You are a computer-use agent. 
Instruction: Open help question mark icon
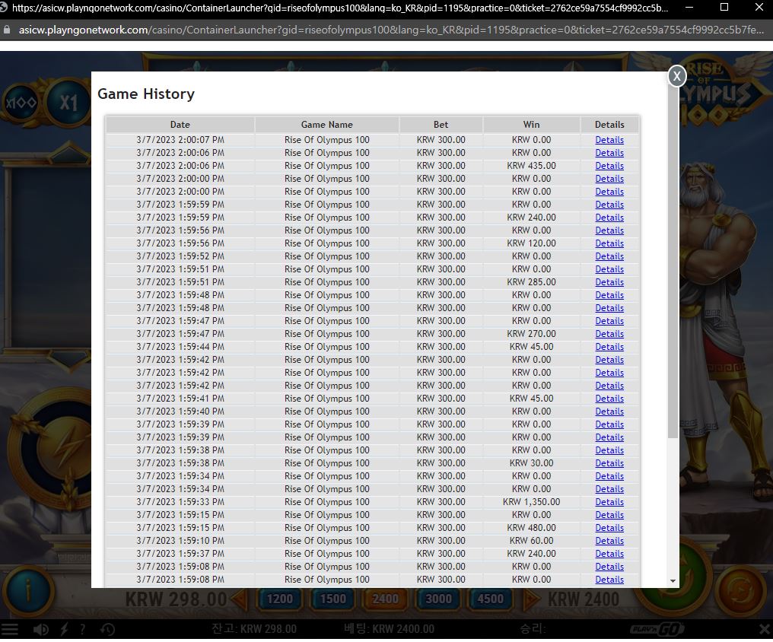82,629
